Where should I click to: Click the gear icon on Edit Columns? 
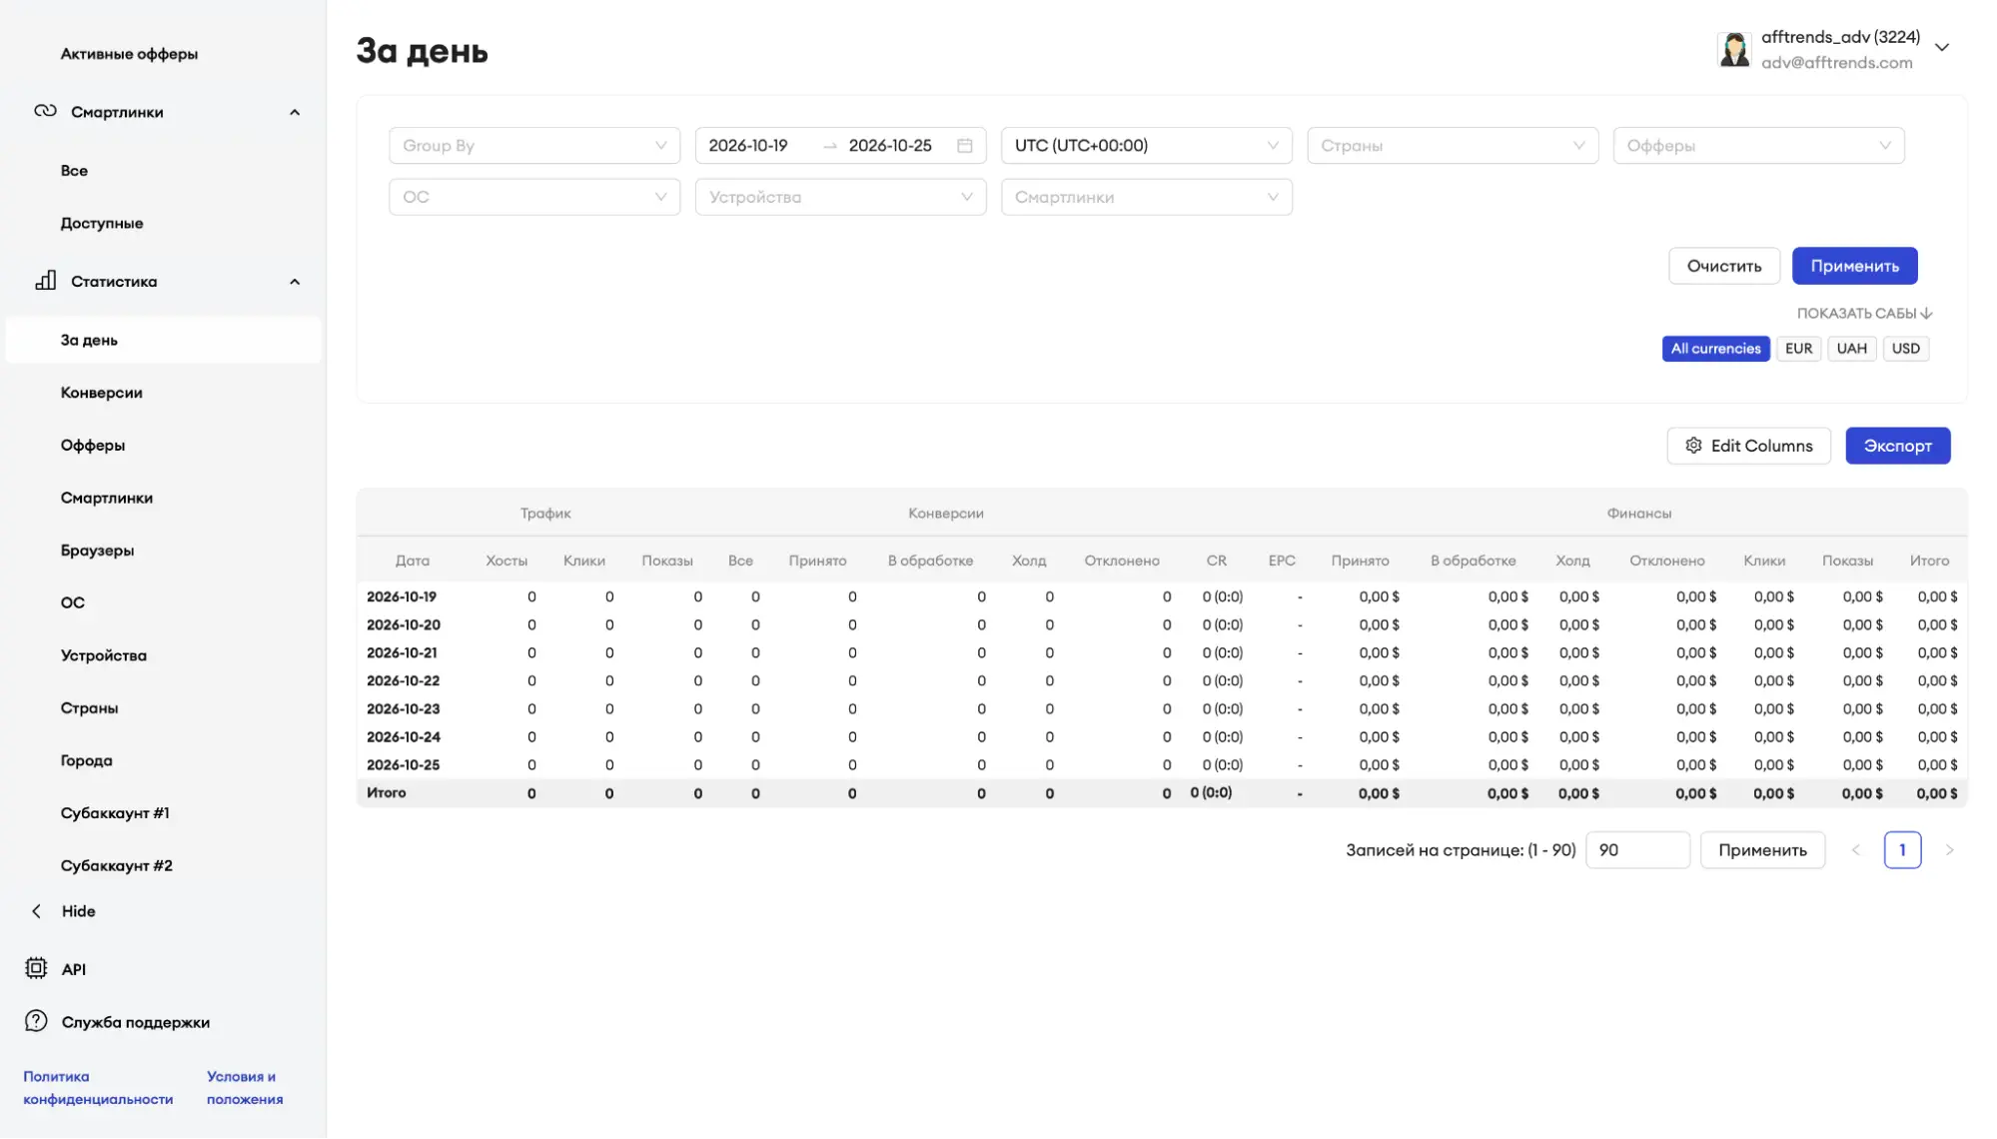[1693, 446]
